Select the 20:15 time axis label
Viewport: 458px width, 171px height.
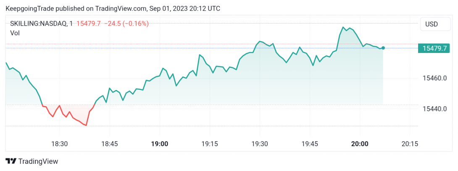click(410, 144)
